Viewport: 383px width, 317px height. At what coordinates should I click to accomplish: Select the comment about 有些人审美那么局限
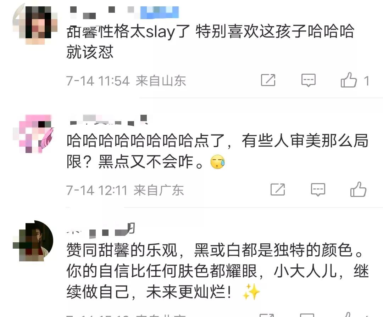click(x=217, y=151)
